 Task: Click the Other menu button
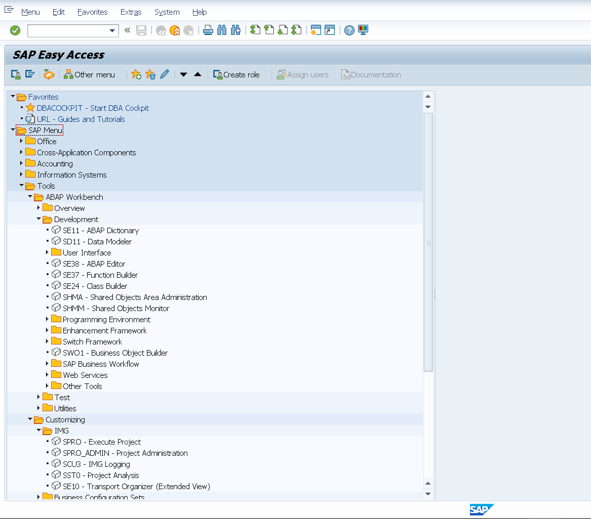(x=90, y=75)
